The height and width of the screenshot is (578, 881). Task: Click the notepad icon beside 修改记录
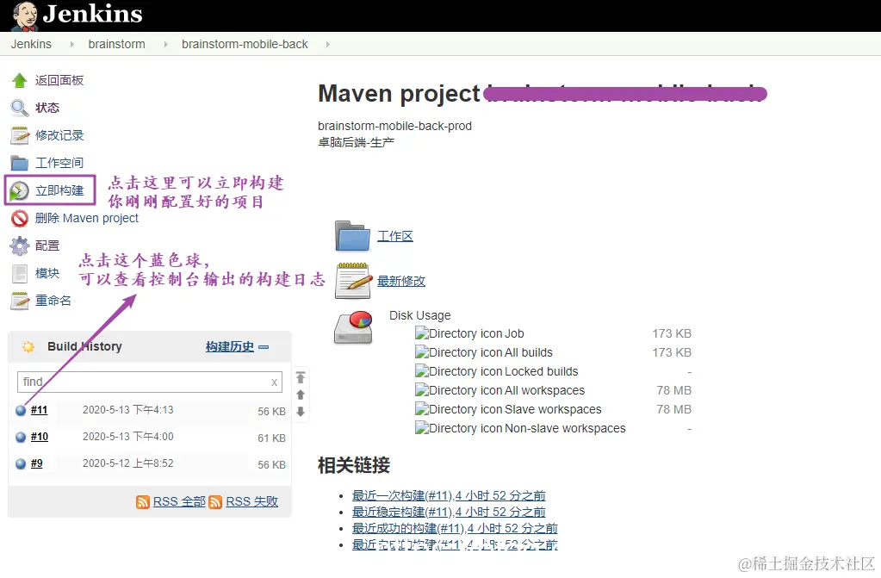19,135
